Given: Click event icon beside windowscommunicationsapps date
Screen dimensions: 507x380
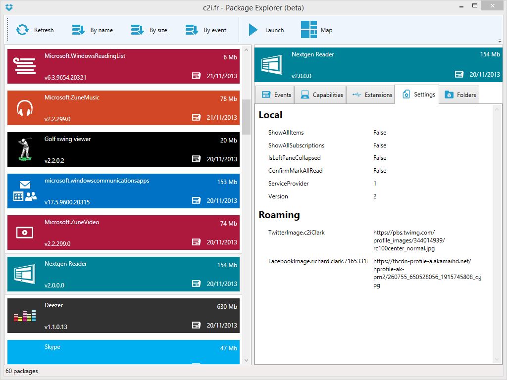Looking at the screenshot, I should [x=196, y=200].
